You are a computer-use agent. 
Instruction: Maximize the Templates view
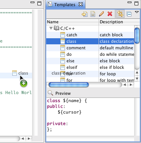click(136, 3)
